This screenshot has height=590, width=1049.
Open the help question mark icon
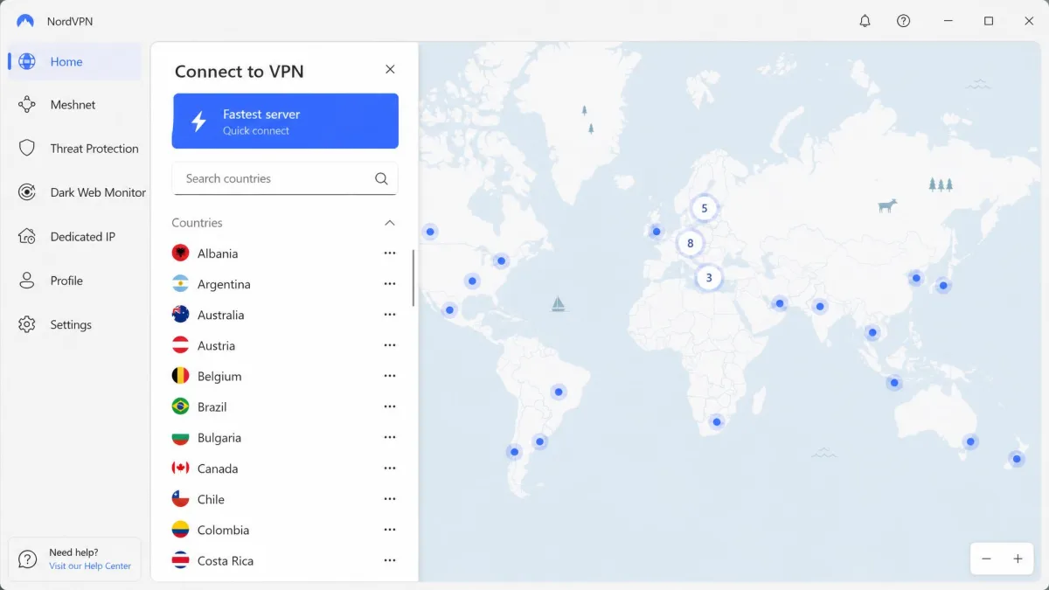(x=904, y=21)
